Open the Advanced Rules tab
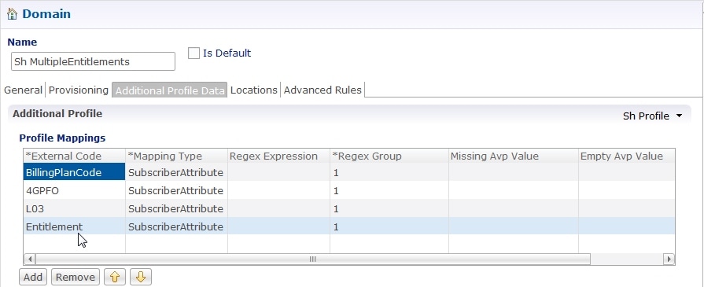The width and height of the screenshot is (704, 287). pyautogui.click(x=323, y=90)
